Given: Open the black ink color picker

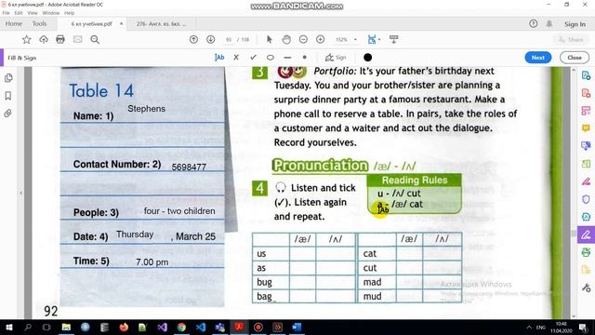Looking at the screenshot, I should point(368,58).
